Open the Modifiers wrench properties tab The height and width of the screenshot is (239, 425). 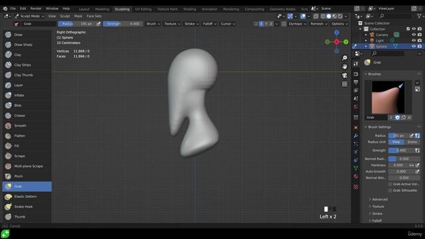pyautogui.click(x=356, y=135)
